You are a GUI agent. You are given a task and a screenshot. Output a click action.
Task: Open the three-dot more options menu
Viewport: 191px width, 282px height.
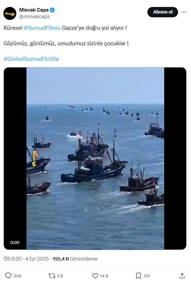184,12
